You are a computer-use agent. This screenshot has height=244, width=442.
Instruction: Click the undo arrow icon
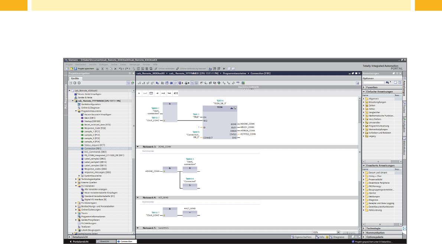point(120,69)
